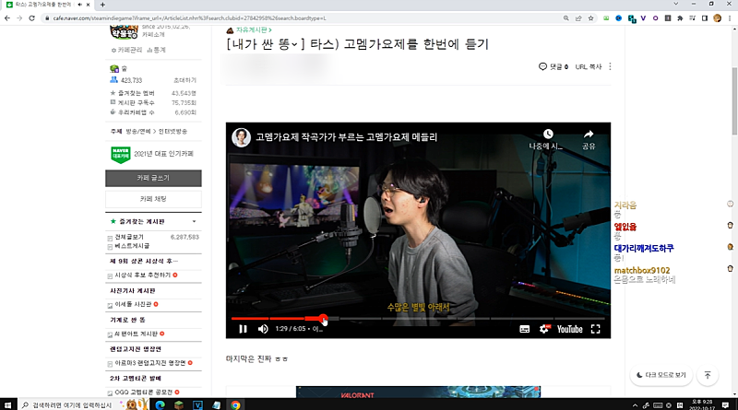The height and width of the screenshot is (410, 738).
Task: Open 시상식 후보 추천하기 board
Action: tap(143, 275)
